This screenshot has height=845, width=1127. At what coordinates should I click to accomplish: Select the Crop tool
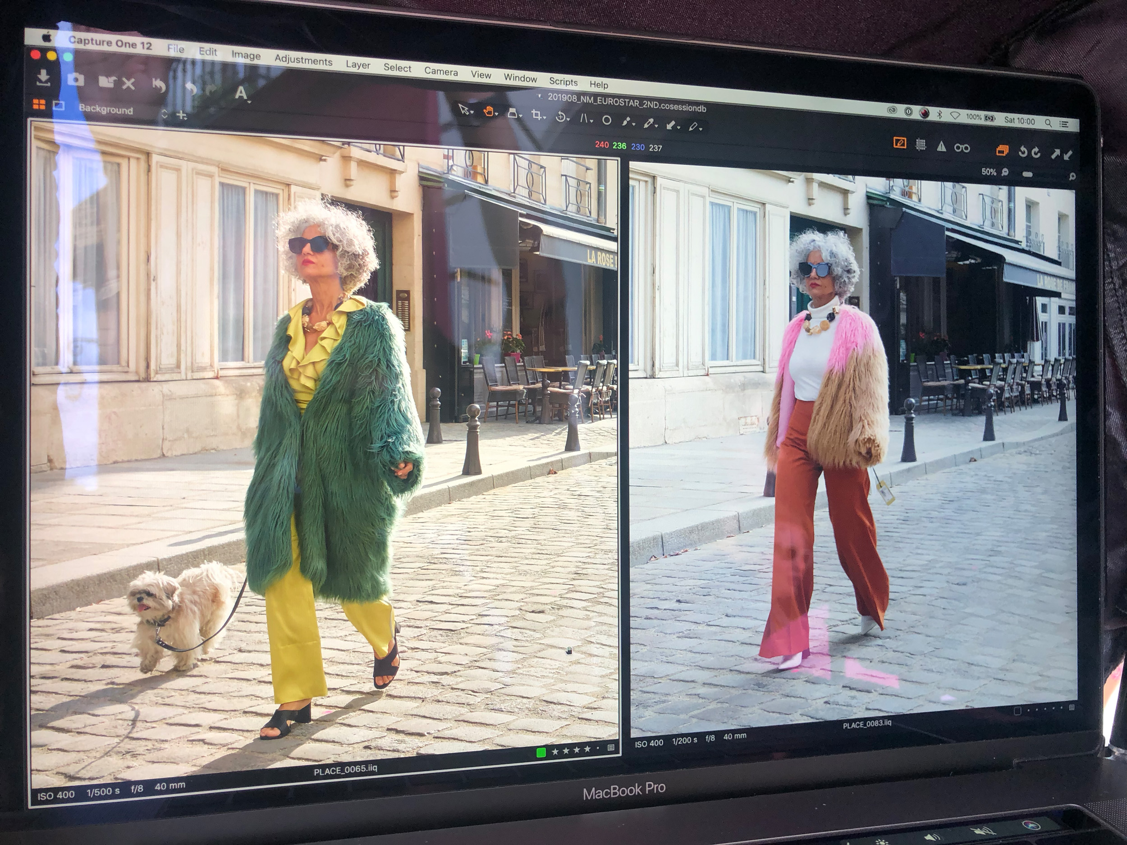pyautogui.click(x=536, y=114)
